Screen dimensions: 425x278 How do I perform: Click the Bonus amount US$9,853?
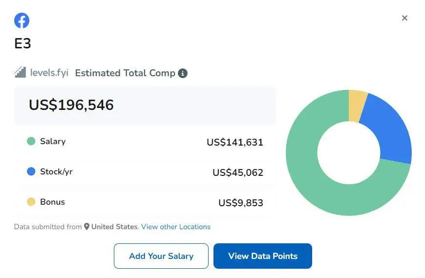point(240,203)
